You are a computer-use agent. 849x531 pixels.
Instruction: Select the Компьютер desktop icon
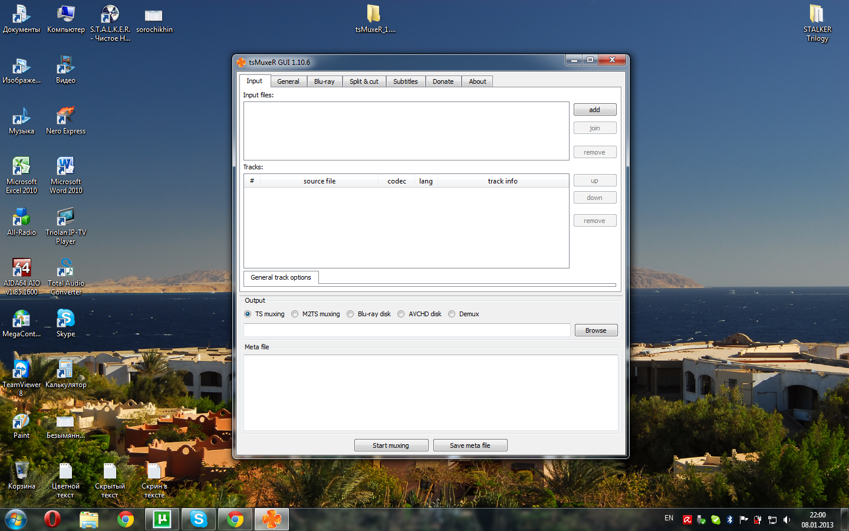(66, 19)
